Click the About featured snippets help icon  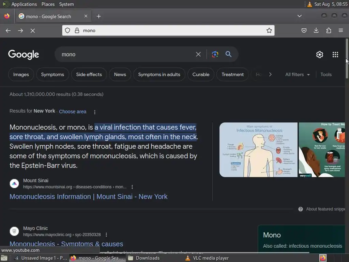click(301, 209)
